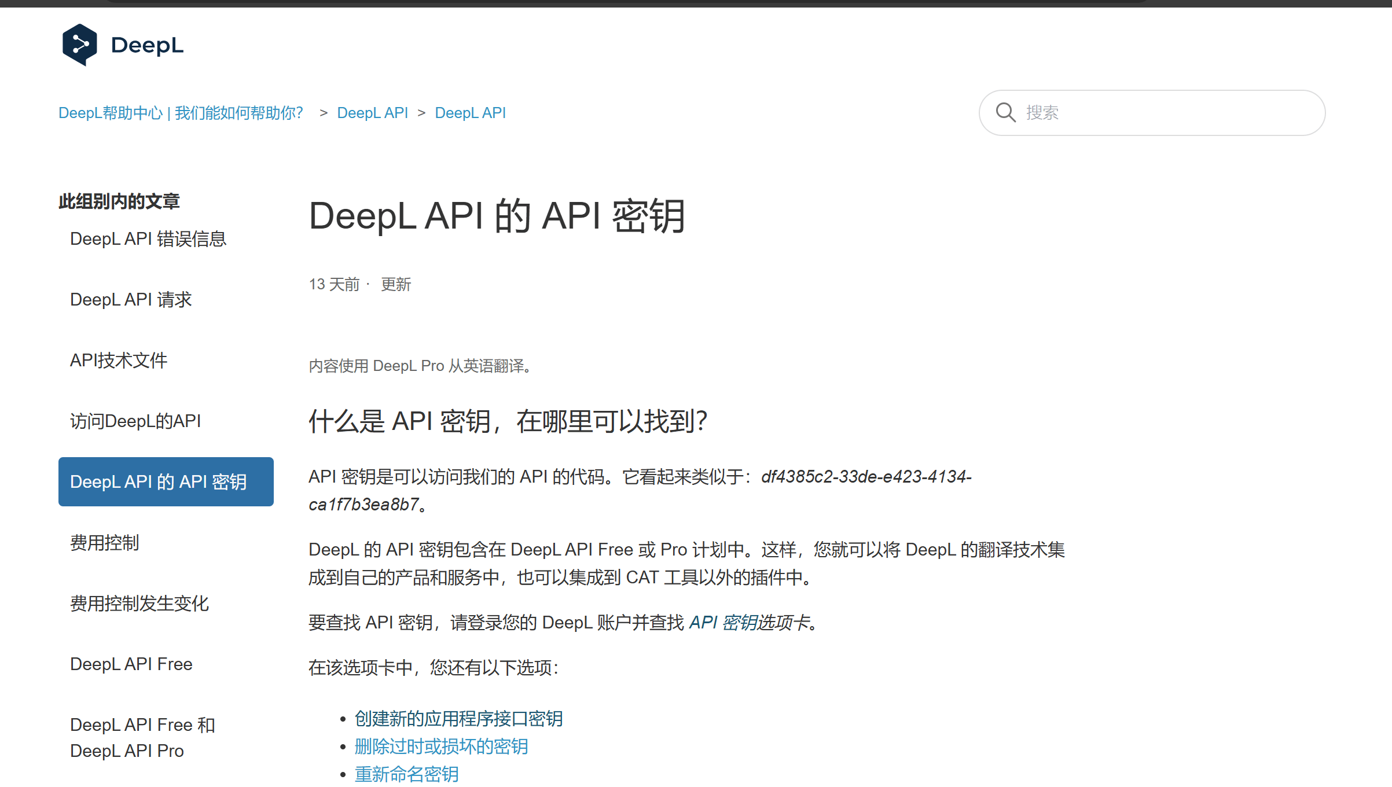Click the DeepL wordmark text in header
Image resolution: width=1392 pixels, height=787 pixels.
[147, 45]
